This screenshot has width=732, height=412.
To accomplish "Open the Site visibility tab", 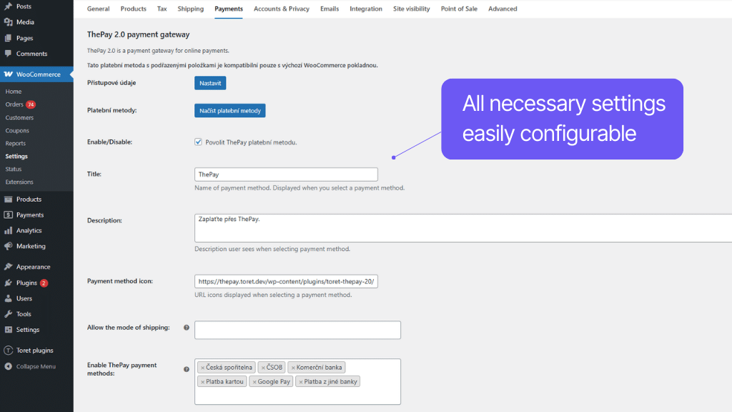I will click(x=411, y=9).
